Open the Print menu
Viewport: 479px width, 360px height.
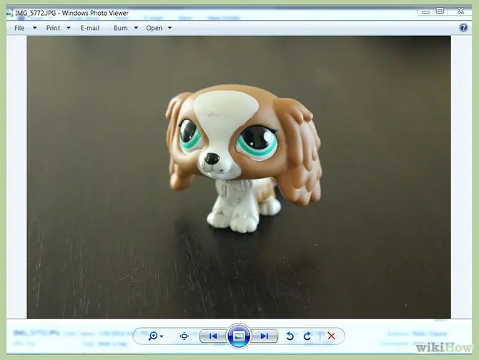point(53,28)
